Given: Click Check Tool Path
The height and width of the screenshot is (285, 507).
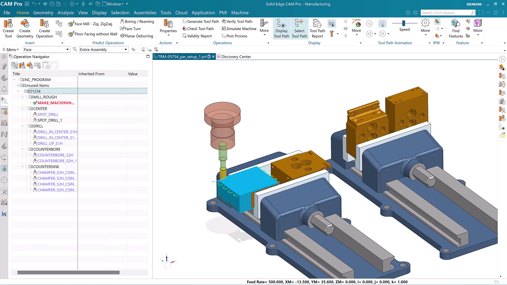Looking at the screenshot, I should (x=198, y=28).
